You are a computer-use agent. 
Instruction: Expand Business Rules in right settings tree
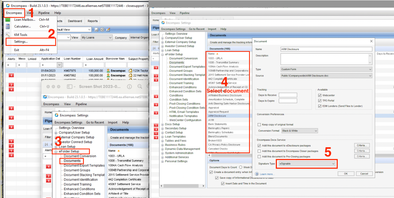[x=163, y=145]
